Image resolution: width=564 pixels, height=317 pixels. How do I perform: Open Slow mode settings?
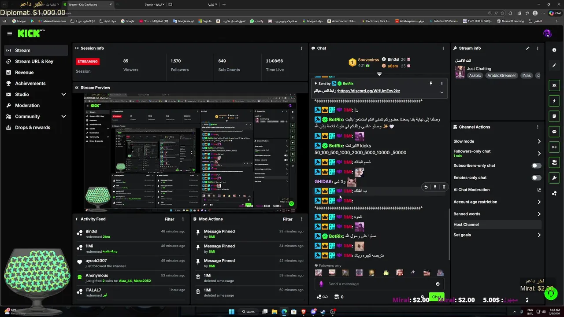tap(497, 141)
